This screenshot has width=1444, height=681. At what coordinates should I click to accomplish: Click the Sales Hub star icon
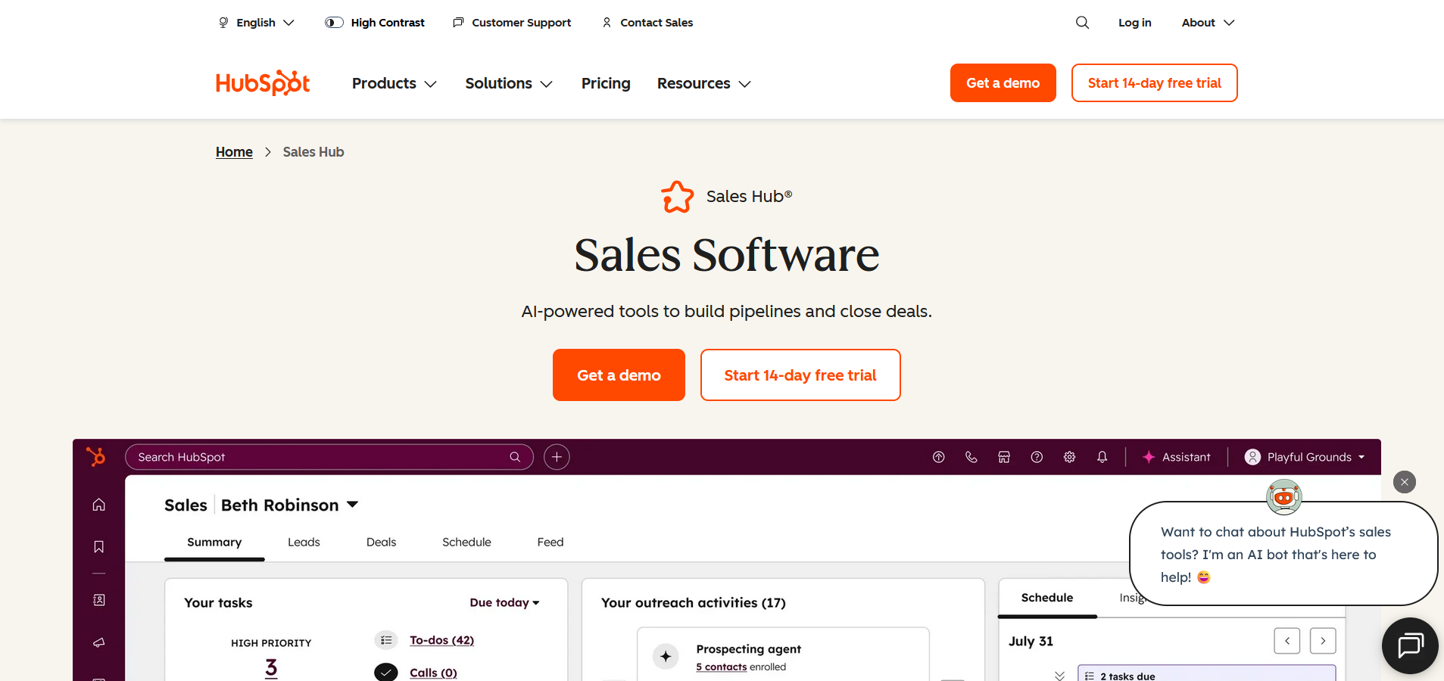677,197
